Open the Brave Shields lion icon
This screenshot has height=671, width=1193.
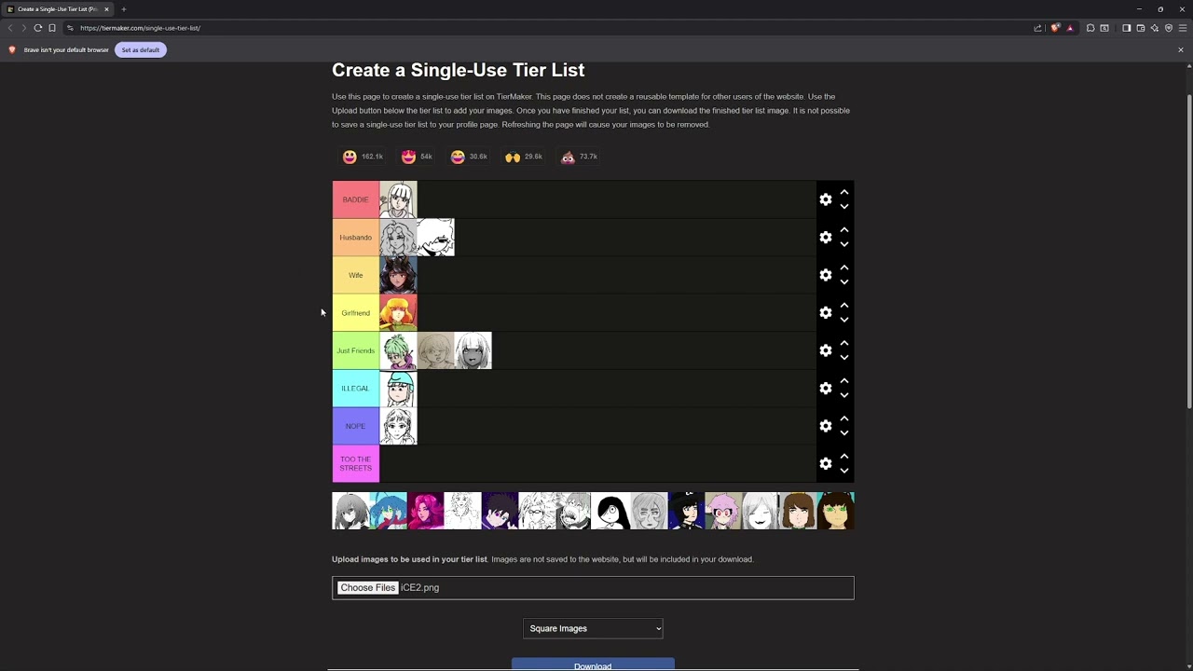1055,28
